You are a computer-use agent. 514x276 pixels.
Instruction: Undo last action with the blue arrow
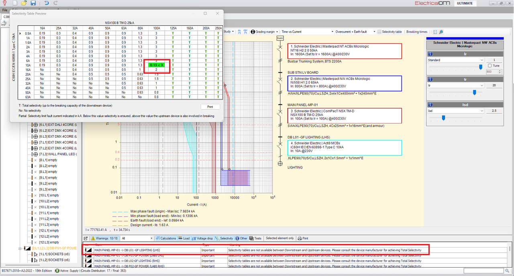tap(47, 3)
